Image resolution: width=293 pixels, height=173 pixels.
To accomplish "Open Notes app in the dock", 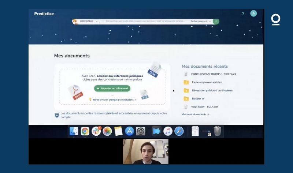I will pyautogui.click(x=118, y=131).
